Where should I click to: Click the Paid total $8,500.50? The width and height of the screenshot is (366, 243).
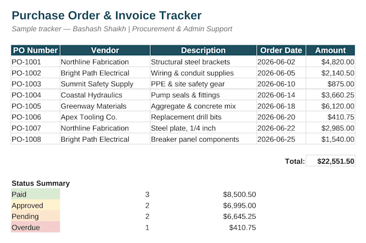tap(240, 194)
